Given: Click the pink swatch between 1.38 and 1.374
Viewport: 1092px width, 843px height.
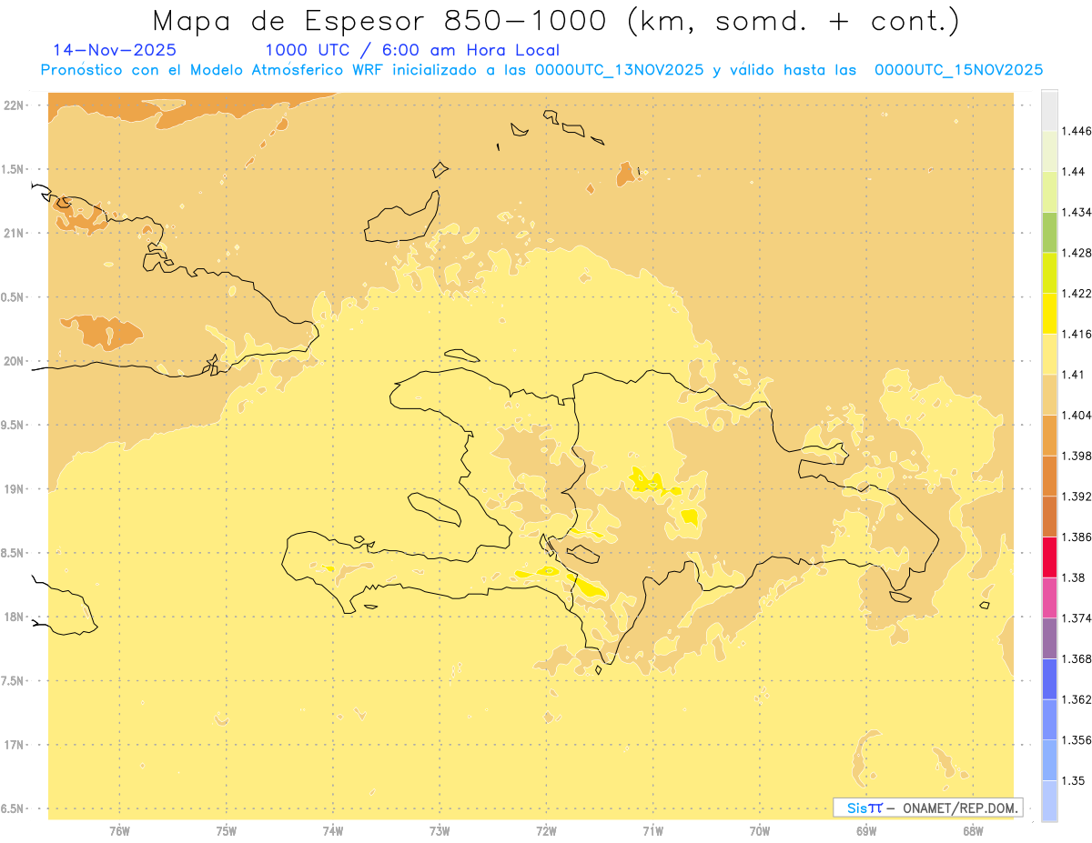Looking at the screenshot, I should point(1049,597).
